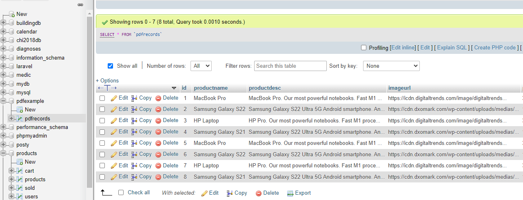Click the link chain icon above the database tree
523x200 pixels.
tap(80, 4)
